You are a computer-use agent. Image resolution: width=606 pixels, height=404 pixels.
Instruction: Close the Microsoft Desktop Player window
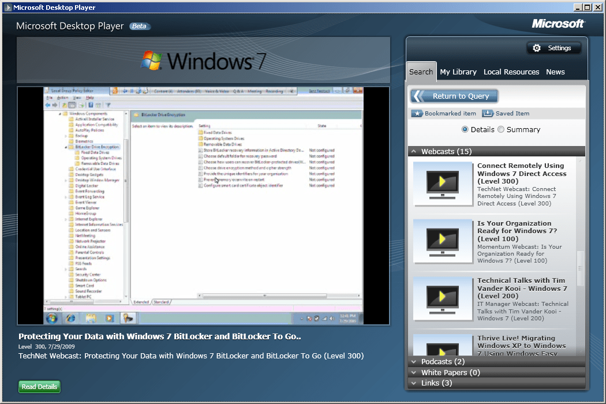597,8
